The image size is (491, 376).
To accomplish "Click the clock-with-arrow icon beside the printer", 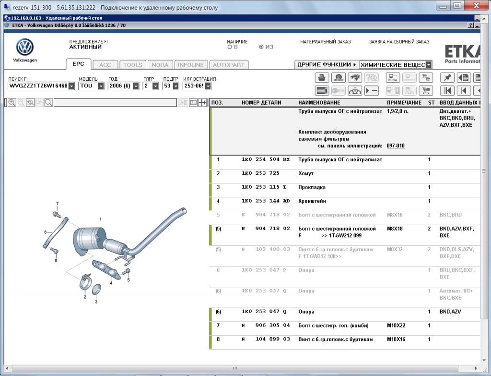I will (x=338, y=77).
